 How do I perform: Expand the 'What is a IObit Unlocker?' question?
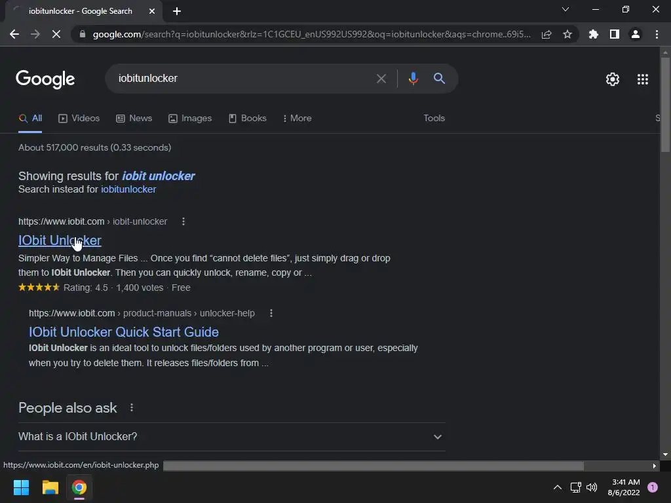point(232,437)
